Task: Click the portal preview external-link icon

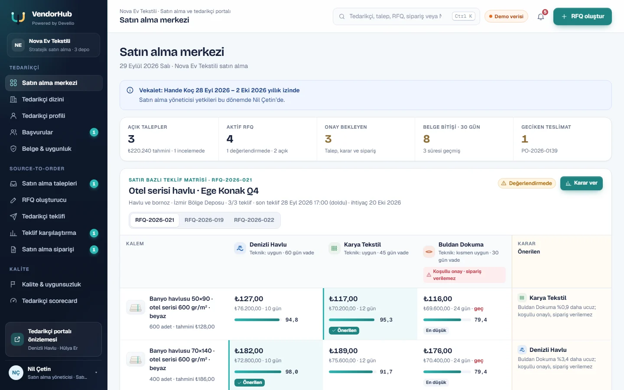Action: pyautogui.click(x=17, y=339)
